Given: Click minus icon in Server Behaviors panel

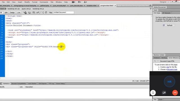Looking at the screenshot, I should [x=158, y=61].
